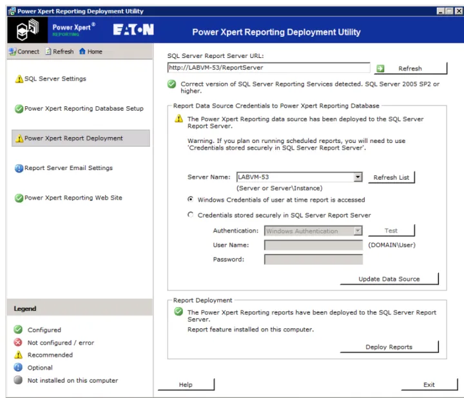
Task: Open SQL Server Settings page
Action: pyautogui.click(x=55, y=79)
